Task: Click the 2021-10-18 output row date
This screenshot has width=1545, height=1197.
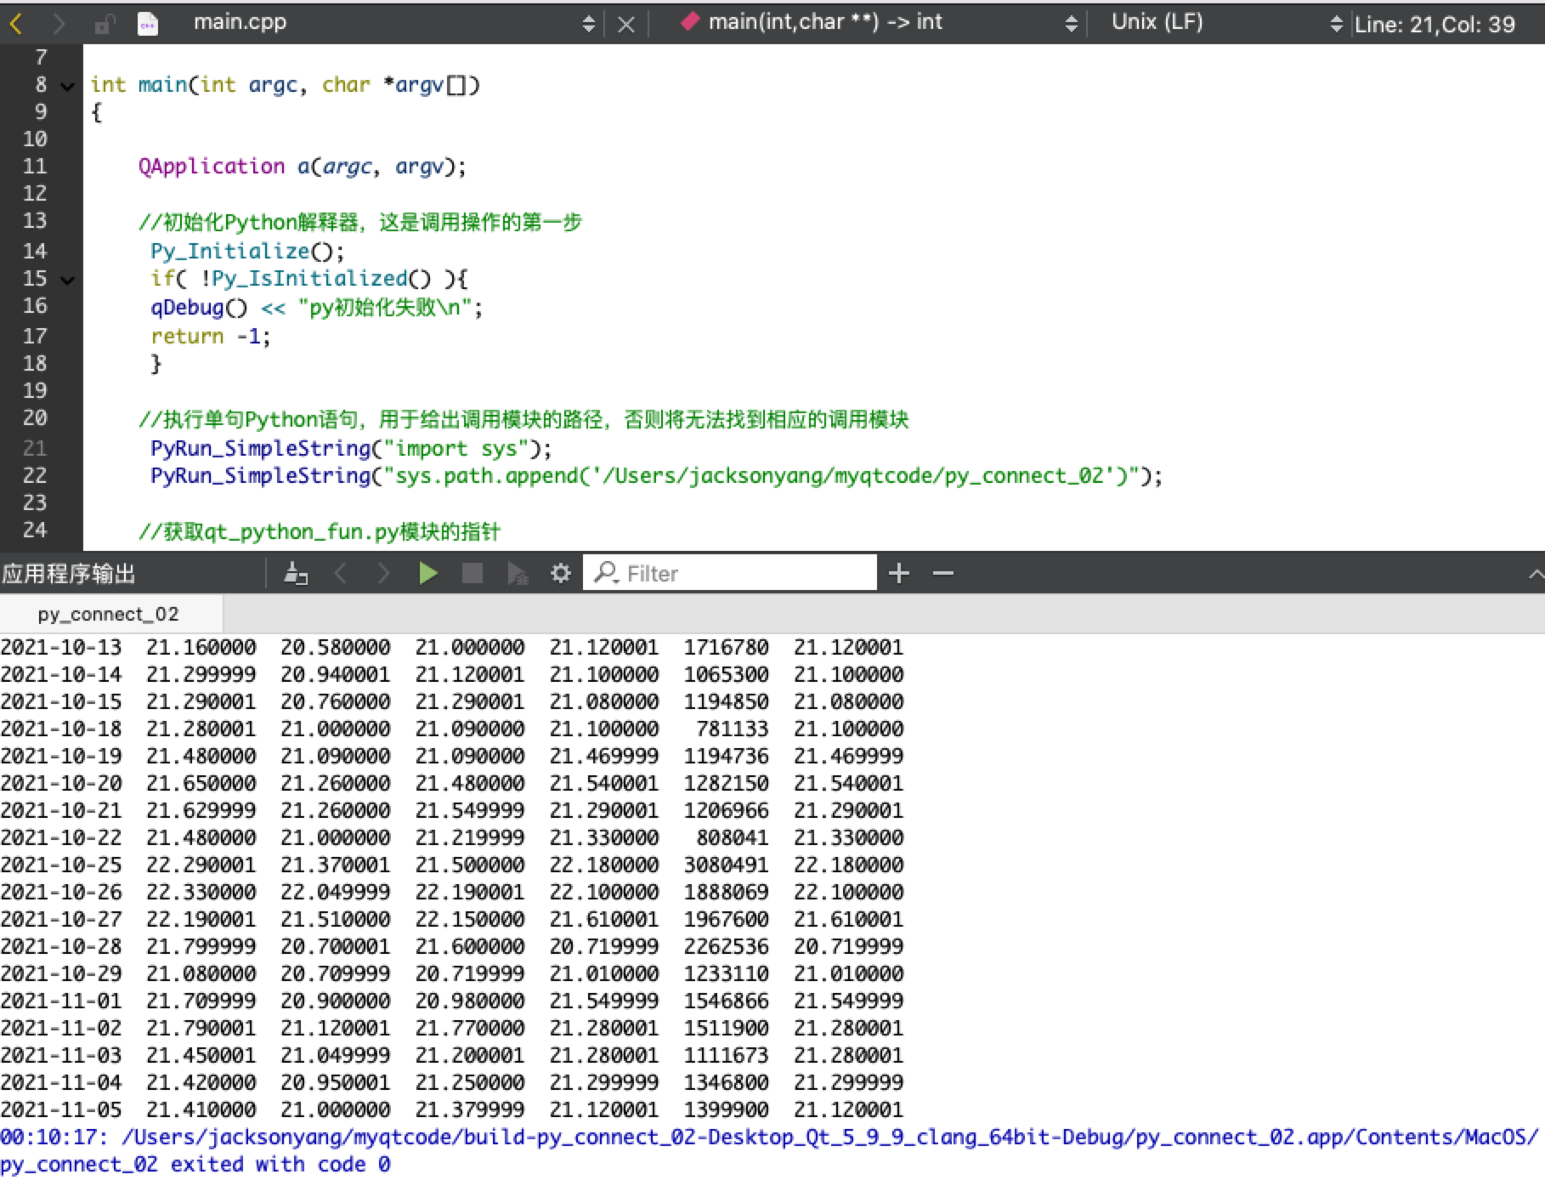Action: (x=61, y=729)
